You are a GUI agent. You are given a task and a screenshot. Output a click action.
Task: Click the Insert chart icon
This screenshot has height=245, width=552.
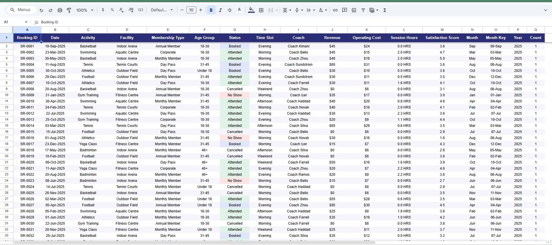pos(354,10)
